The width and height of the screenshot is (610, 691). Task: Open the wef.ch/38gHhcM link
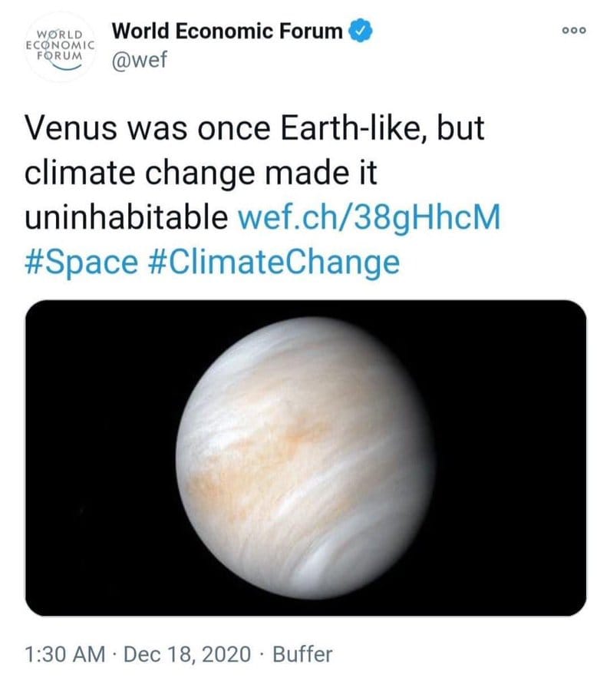pos(370,217)
